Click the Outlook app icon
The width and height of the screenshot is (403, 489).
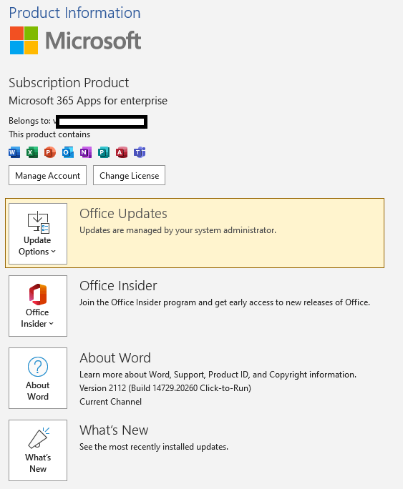(x=68, y=152)
